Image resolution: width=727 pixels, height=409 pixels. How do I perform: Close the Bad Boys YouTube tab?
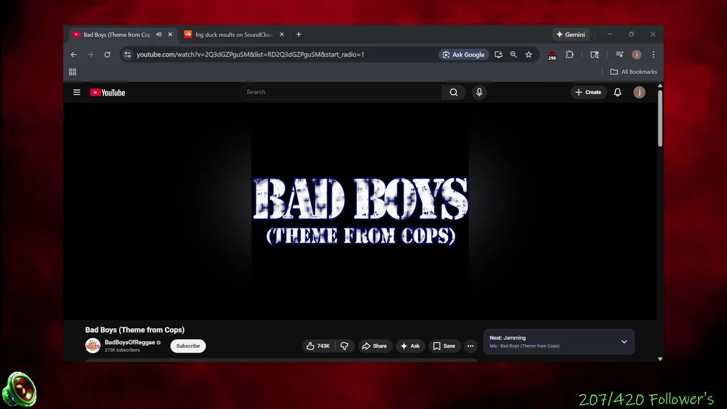pos(170,35)
